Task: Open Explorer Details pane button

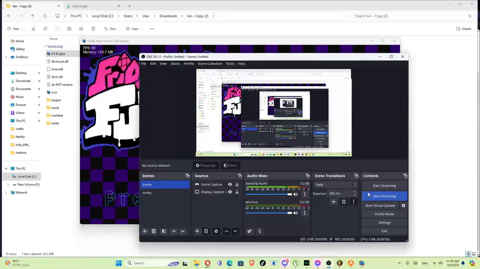Action: click(x=463, y=29)
